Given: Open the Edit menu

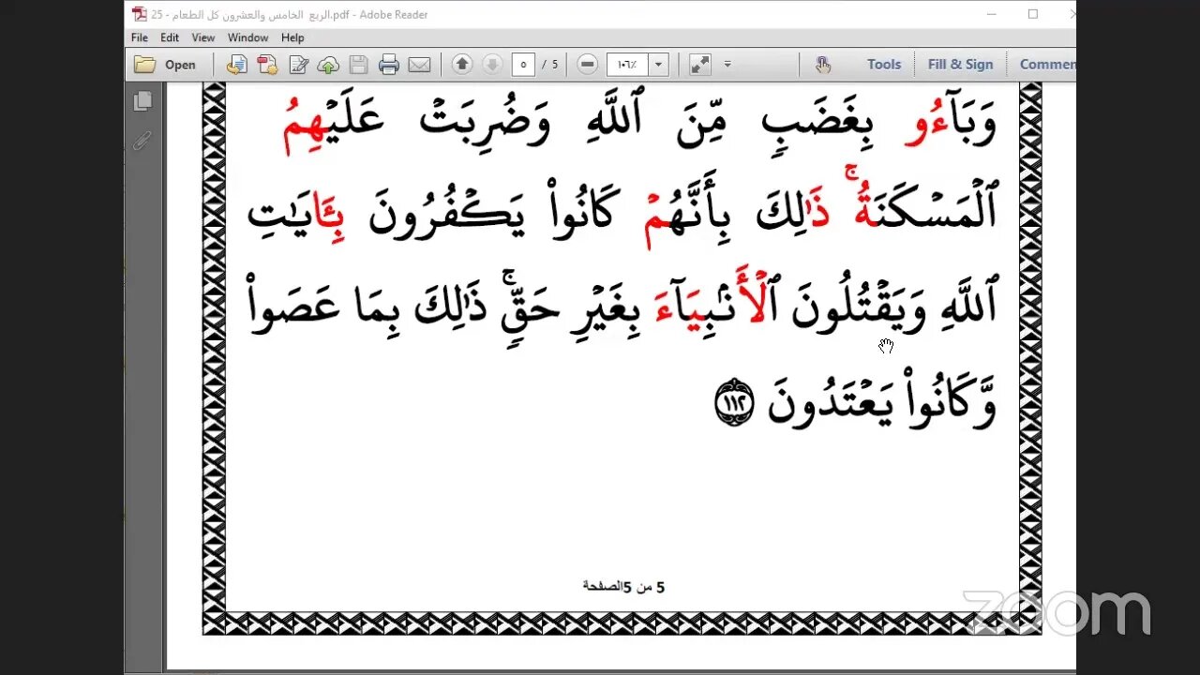Looking at the screenshot, I should [170, 37].
